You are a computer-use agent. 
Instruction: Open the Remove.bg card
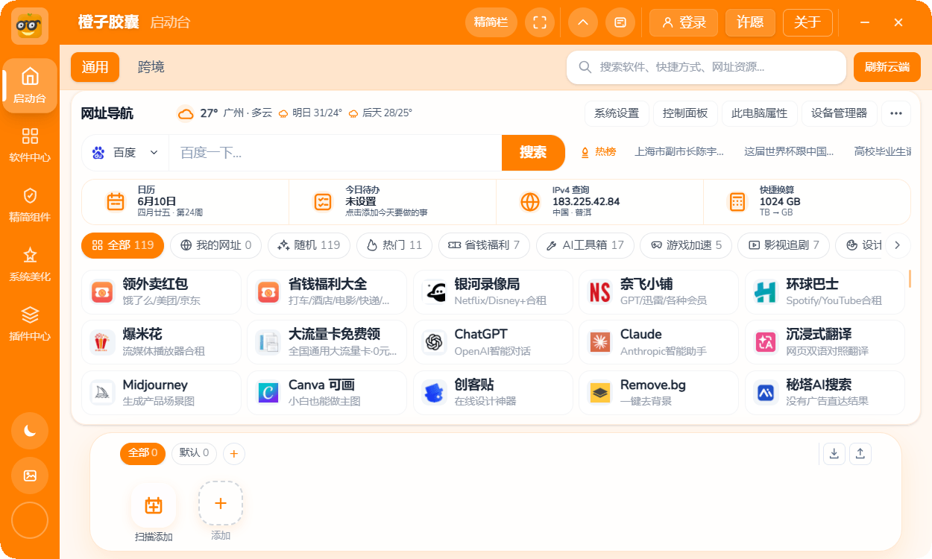tap(658, 393)
